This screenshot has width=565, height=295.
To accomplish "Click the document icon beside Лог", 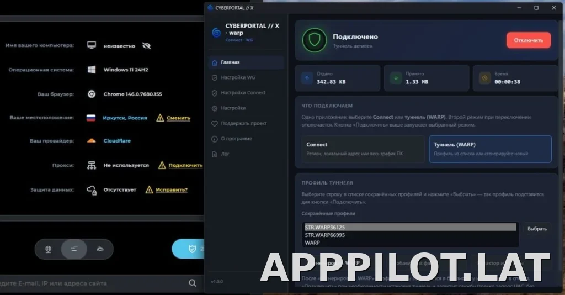I will click(x=215, y=154).
